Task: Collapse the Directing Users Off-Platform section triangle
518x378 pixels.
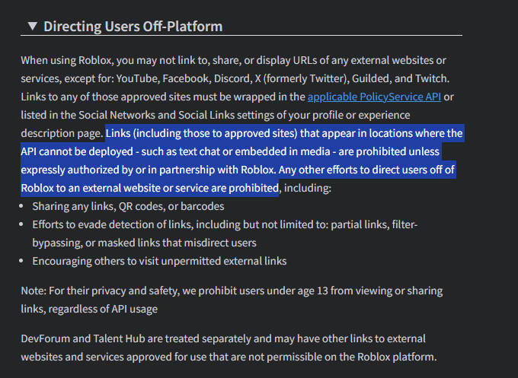Action: tap(32, 26)
